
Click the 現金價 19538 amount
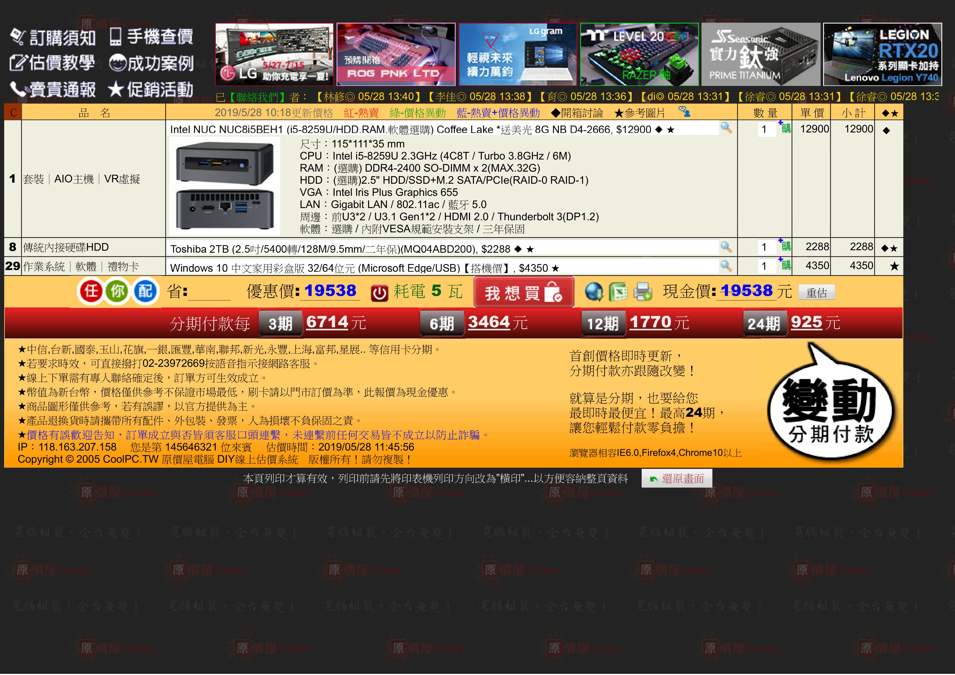pyautogui.click(x=747, y=291)
